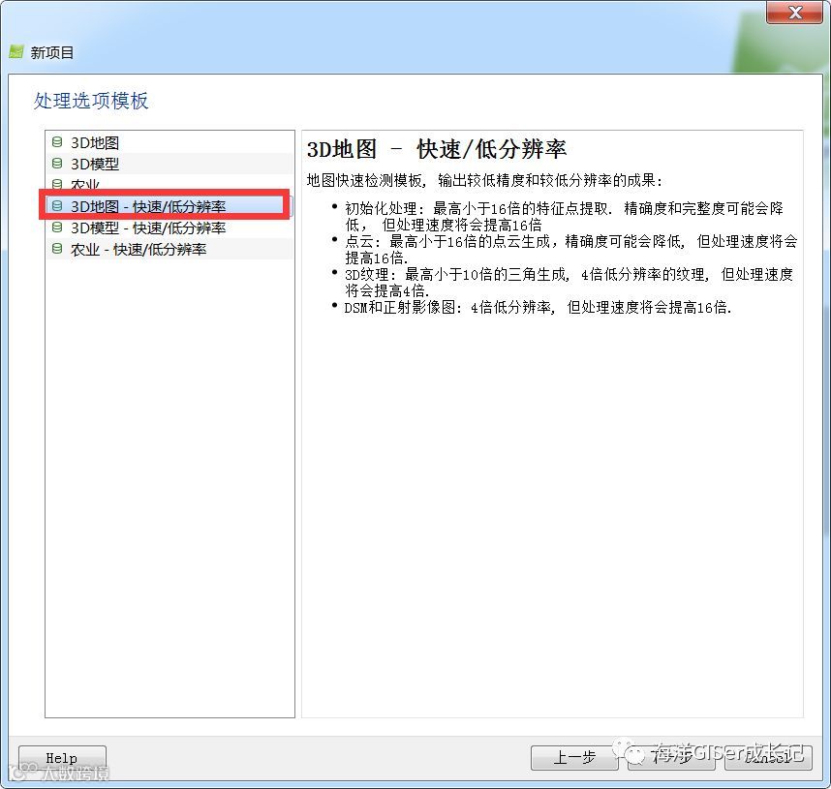
Task: Click the 3D纹理 bullet text
Action: pos(569,283)
